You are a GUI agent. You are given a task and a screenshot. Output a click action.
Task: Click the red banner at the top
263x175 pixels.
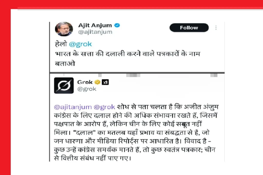click(x=131, y=4)
